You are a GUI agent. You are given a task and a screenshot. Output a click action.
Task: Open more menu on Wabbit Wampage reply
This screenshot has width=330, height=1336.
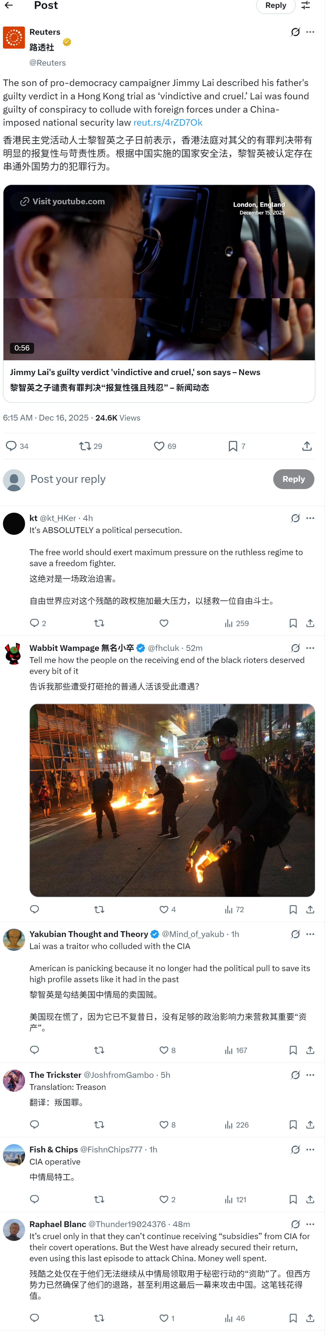point(314,657)
